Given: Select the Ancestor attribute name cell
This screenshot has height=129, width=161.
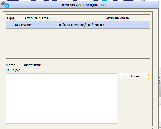Looking at the screenshot, I should pos(36,25).
